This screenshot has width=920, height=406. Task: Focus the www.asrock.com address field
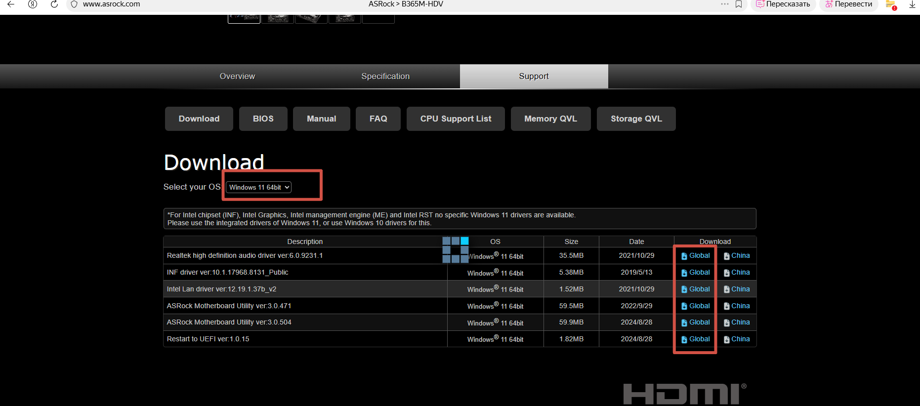click(112, 4)
